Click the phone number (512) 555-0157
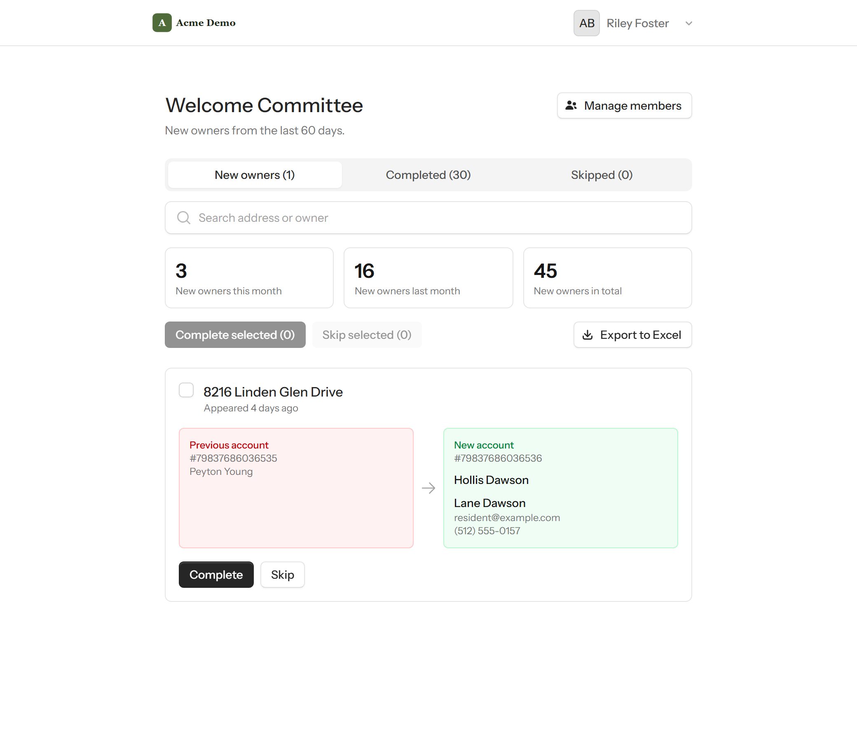The image size is (857, 742). [x=487, y=531]
